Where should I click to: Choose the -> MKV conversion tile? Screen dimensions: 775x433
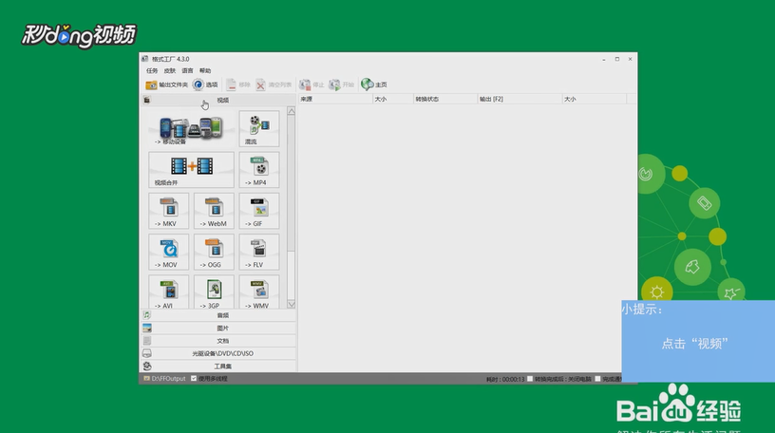(168, 211)
